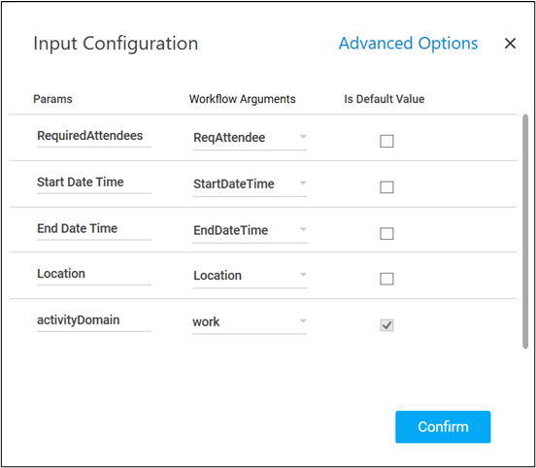The width and height of the screenshot is (536, 468).
Task: Click the Confirm button
Action: [443, 426]
